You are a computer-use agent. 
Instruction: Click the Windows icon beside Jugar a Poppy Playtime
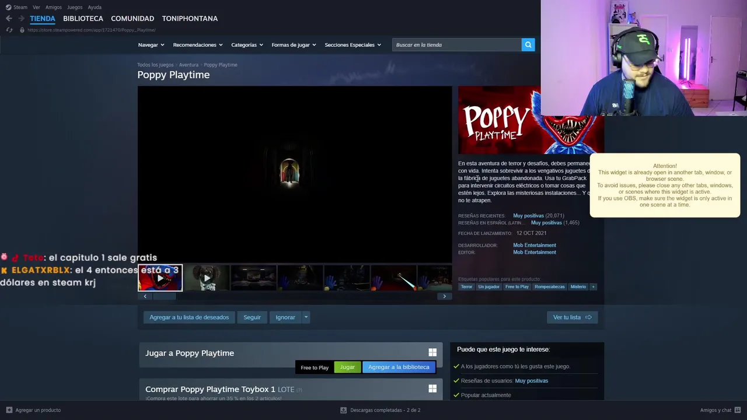(x=432, y=352)
